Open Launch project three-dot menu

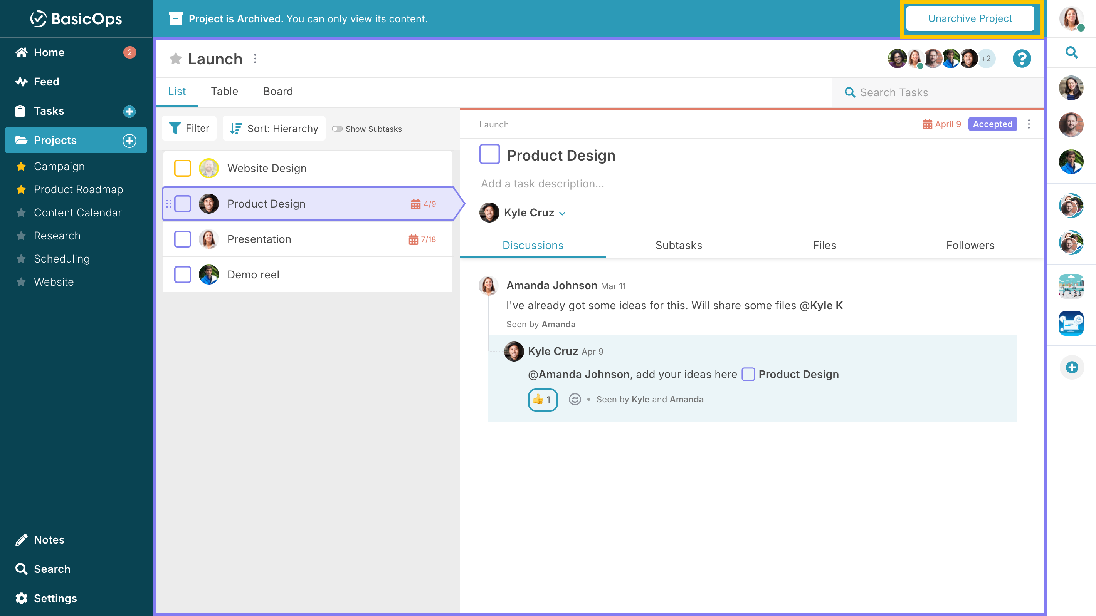pyautogui.click(x=255, y=59)
